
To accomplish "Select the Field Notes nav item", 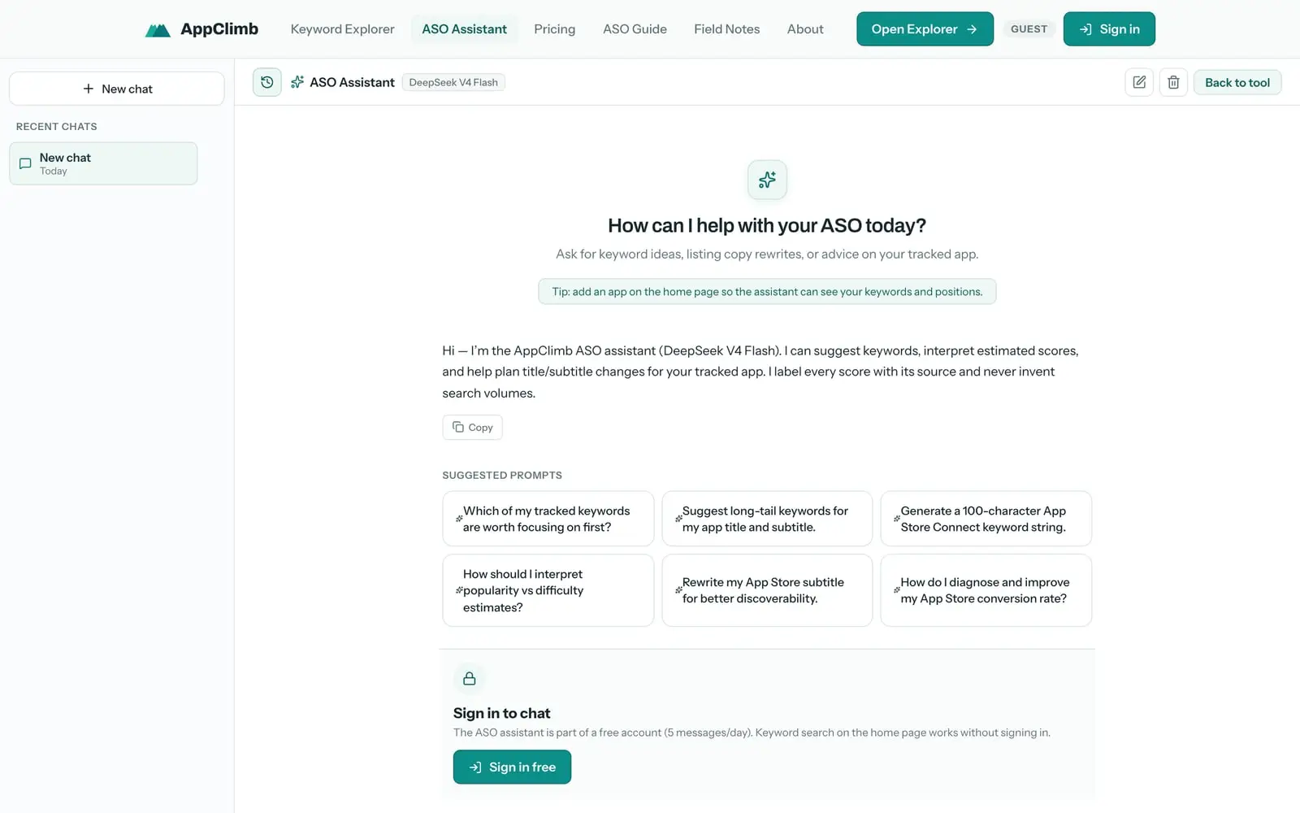I will tap(726, 29).
